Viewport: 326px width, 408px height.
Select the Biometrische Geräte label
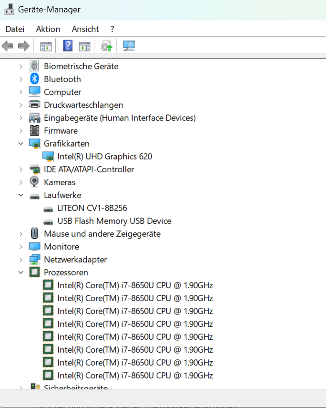coord(81,66)
